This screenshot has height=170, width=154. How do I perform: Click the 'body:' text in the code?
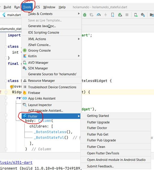(30, 121)
